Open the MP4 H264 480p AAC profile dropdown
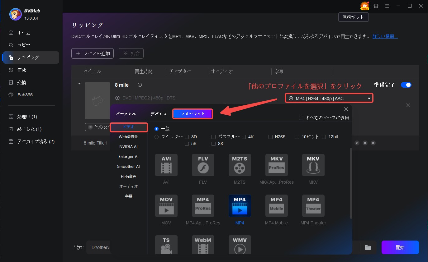The image size is (428, 262). coord(329,98)
